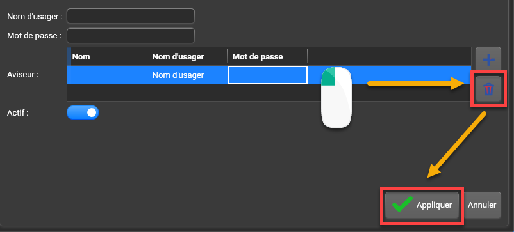Image resolution: width=514 pixels, height=232 pixels.
Task: Click the blank last column header
Action: point(389,56)
